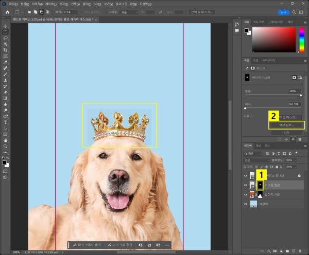The width and height of the screenshot is (309, 255).
Task: Select the Hand tool
Action: (x=5, y=140)
